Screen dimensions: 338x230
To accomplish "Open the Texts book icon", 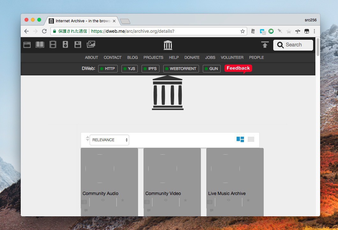I will click(x=40, y=45).
